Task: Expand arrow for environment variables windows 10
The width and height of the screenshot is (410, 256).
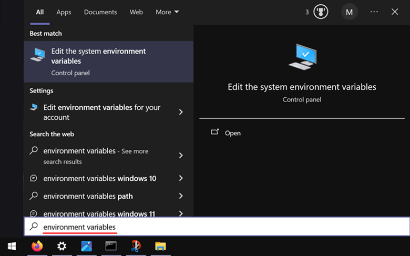Action: [x=181, y=178]
